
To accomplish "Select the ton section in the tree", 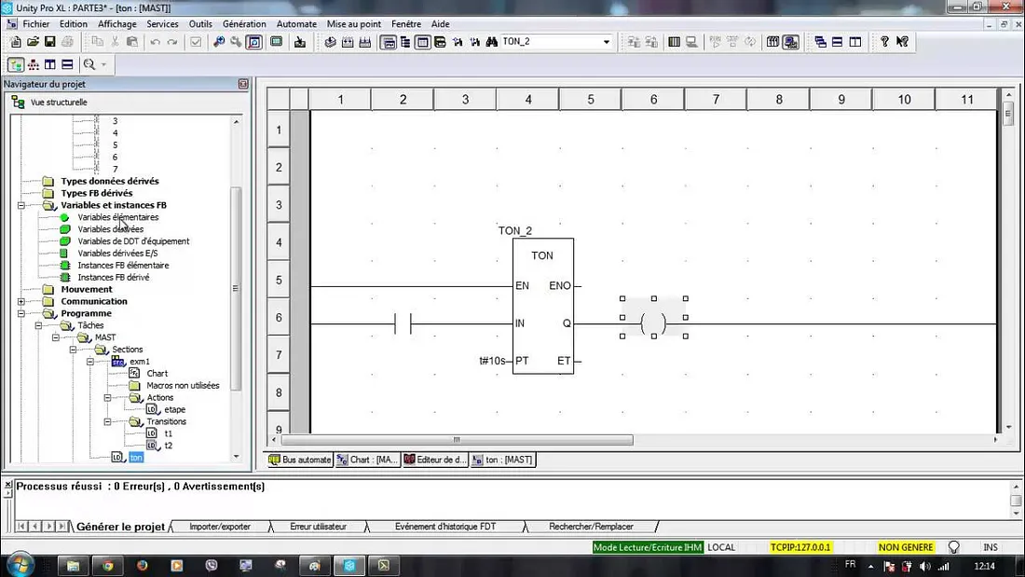I will pyautogui.click(x=136, y=458).
